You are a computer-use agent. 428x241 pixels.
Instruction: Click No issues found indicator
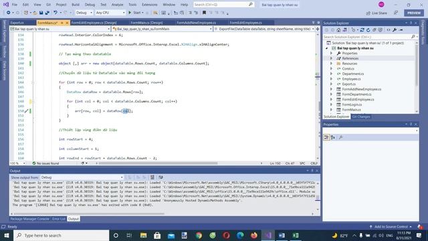[45, 163]
